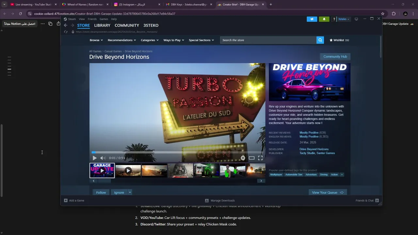Expand the Browse dropdown
This screenshot has width=418, height=235.
[x=96, y=40]
